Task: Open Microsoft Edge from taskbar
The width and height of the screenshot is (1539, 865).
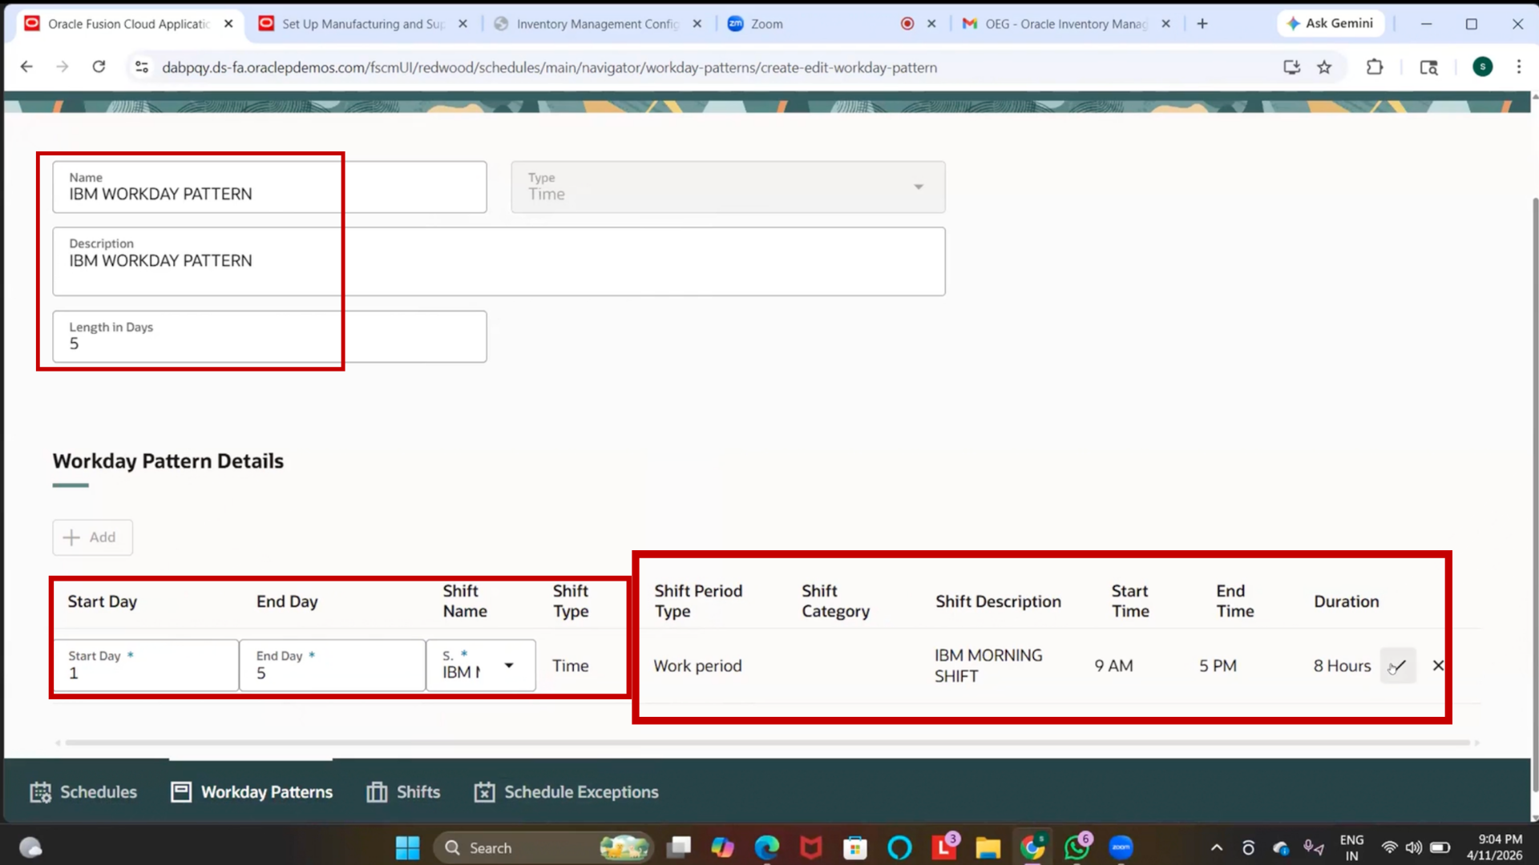Action: (767, 847)
